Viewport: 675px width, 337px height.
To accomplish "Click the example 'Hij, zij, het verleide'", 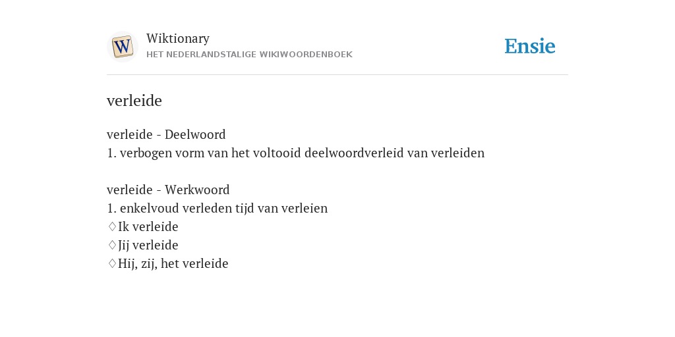I will (173, 263).
